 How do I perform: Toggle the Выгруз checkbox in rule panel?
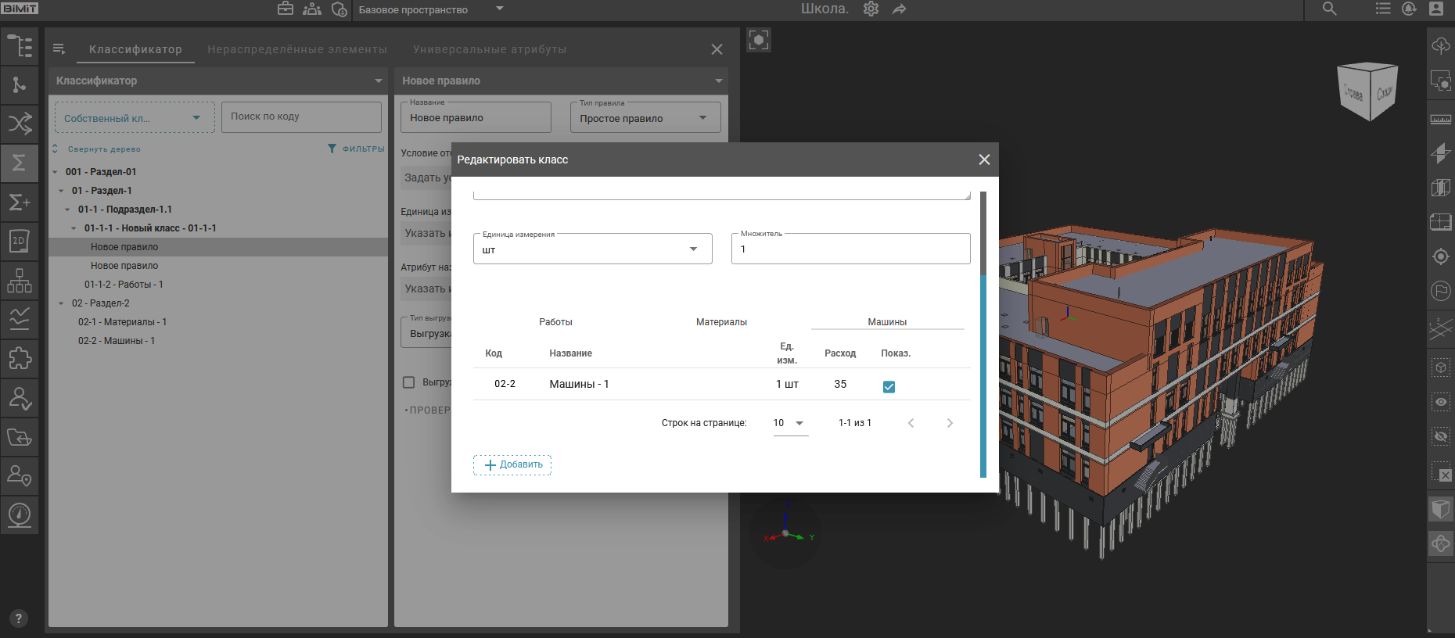click(408, 382)
